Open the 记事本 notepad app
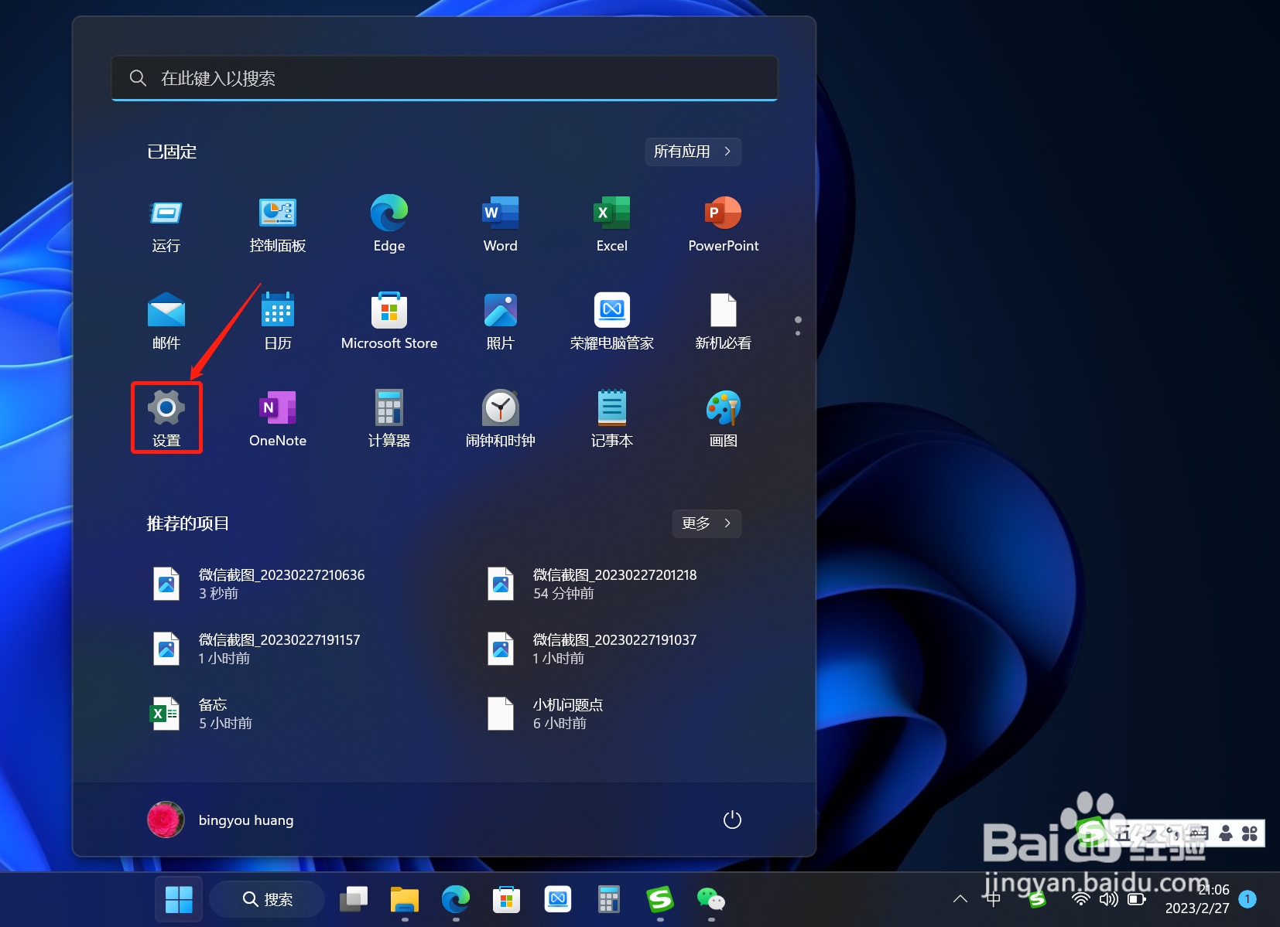 [612, 420]
